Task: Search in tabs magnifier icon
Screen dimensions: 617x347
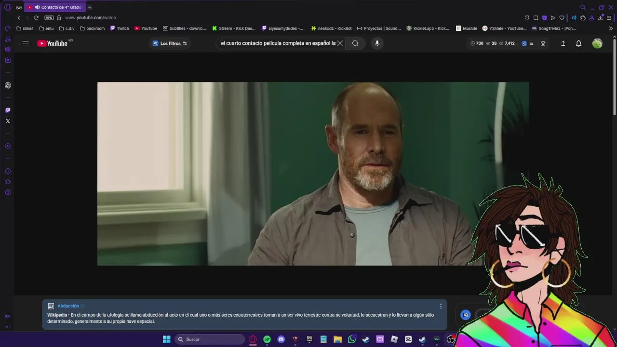Action: (583, 7)
